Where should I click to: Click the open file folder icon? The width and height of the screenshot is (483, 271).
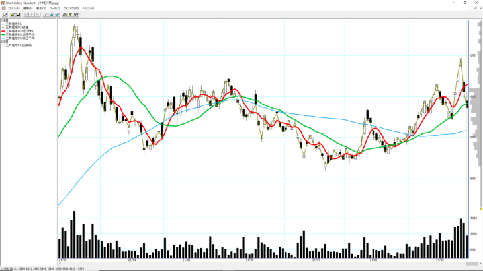[12, 14]
